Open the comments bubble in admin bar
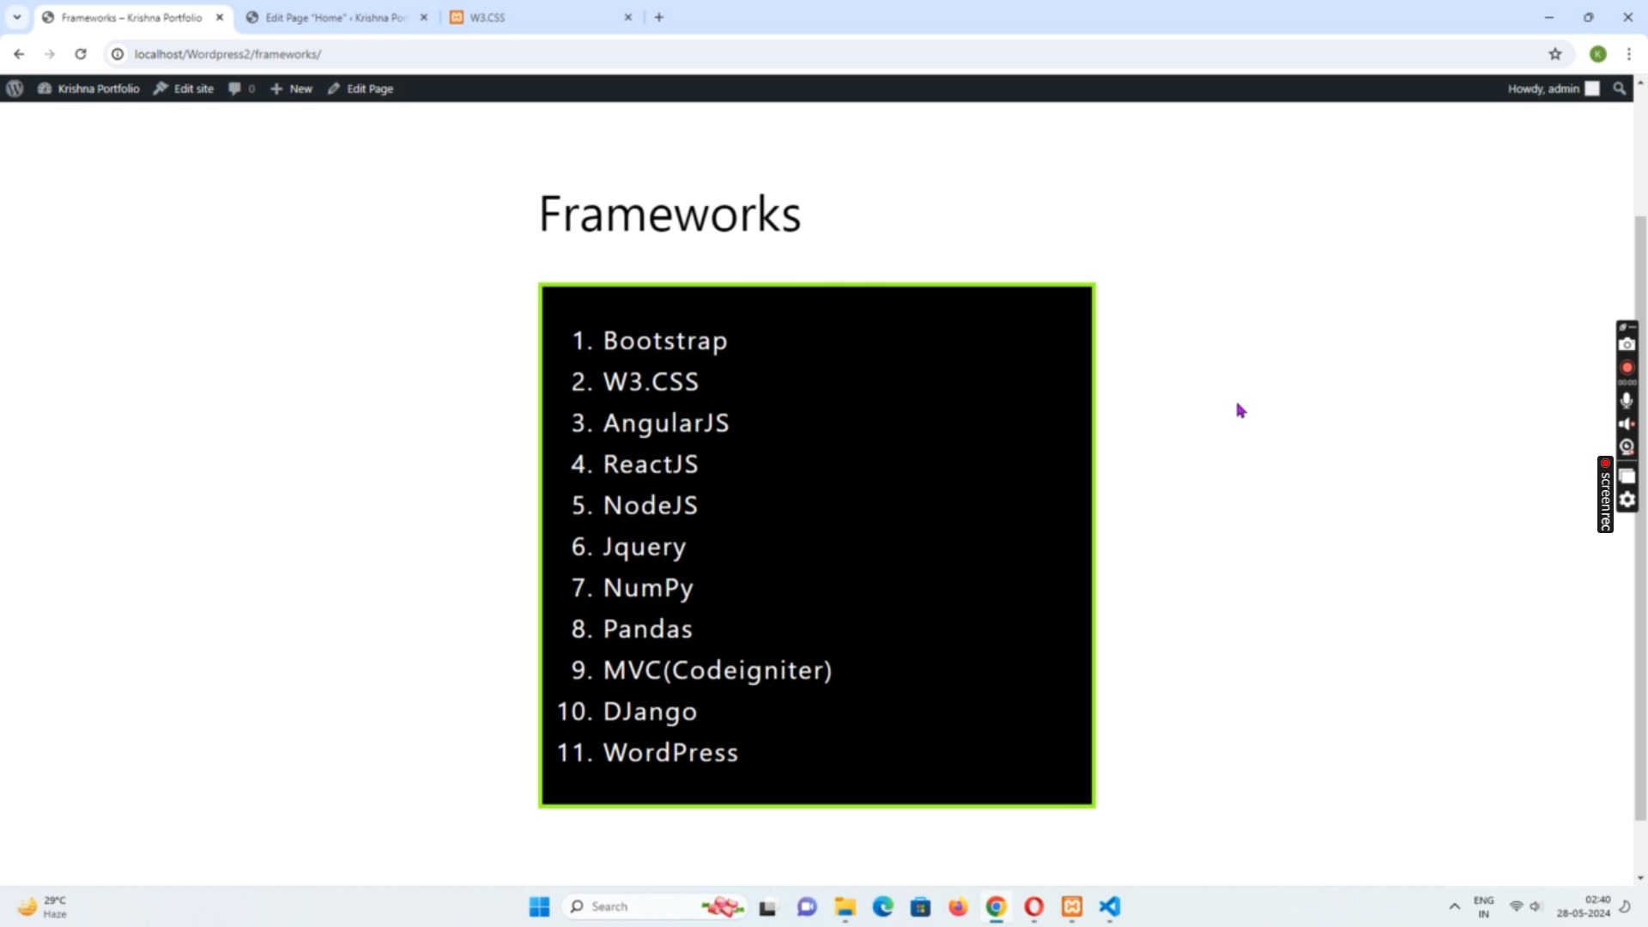 241,88
